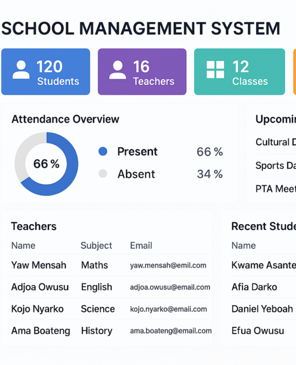The image size is (296, 365).
Task: Select Ama Boateng in teachers table
Action: pos(40,331)
